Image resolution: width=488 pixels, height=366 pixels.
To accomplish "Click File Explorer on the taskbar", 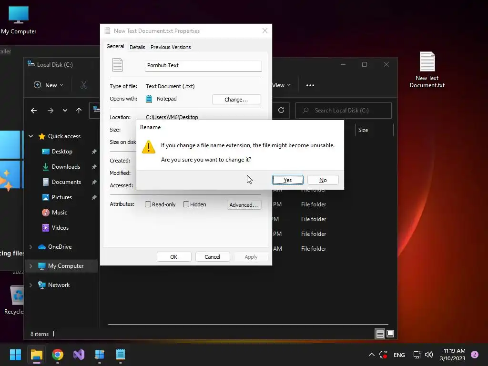I will [x=36, y=355].
